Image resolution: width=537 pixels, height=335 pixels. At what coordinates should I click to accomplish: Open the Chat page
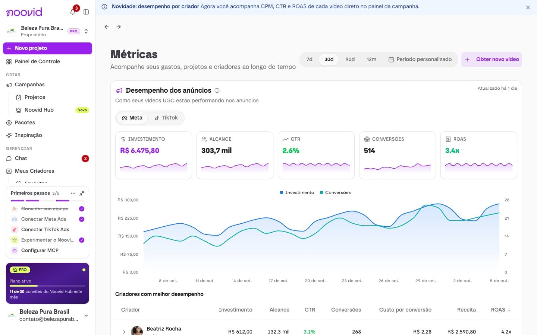click(x=47, y=159)
